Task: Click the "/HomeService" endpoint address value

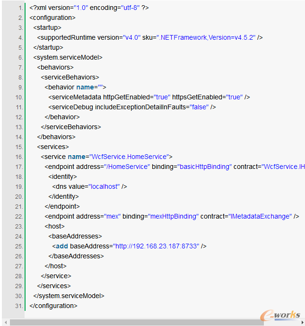Action: tap(126, 167)
